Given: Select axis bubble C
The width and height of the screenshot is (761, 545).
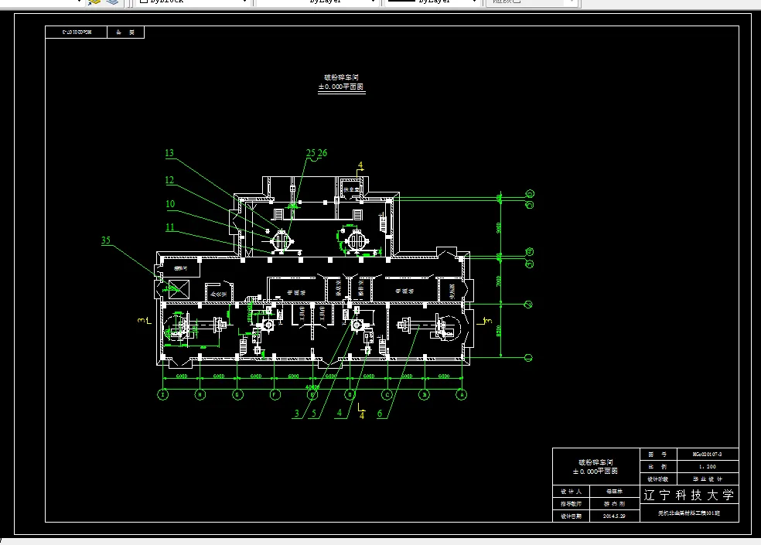Looking at the screenshot, I should 387,394.
